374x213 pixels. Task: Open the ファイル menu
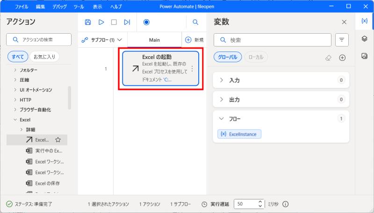point(22,7)
